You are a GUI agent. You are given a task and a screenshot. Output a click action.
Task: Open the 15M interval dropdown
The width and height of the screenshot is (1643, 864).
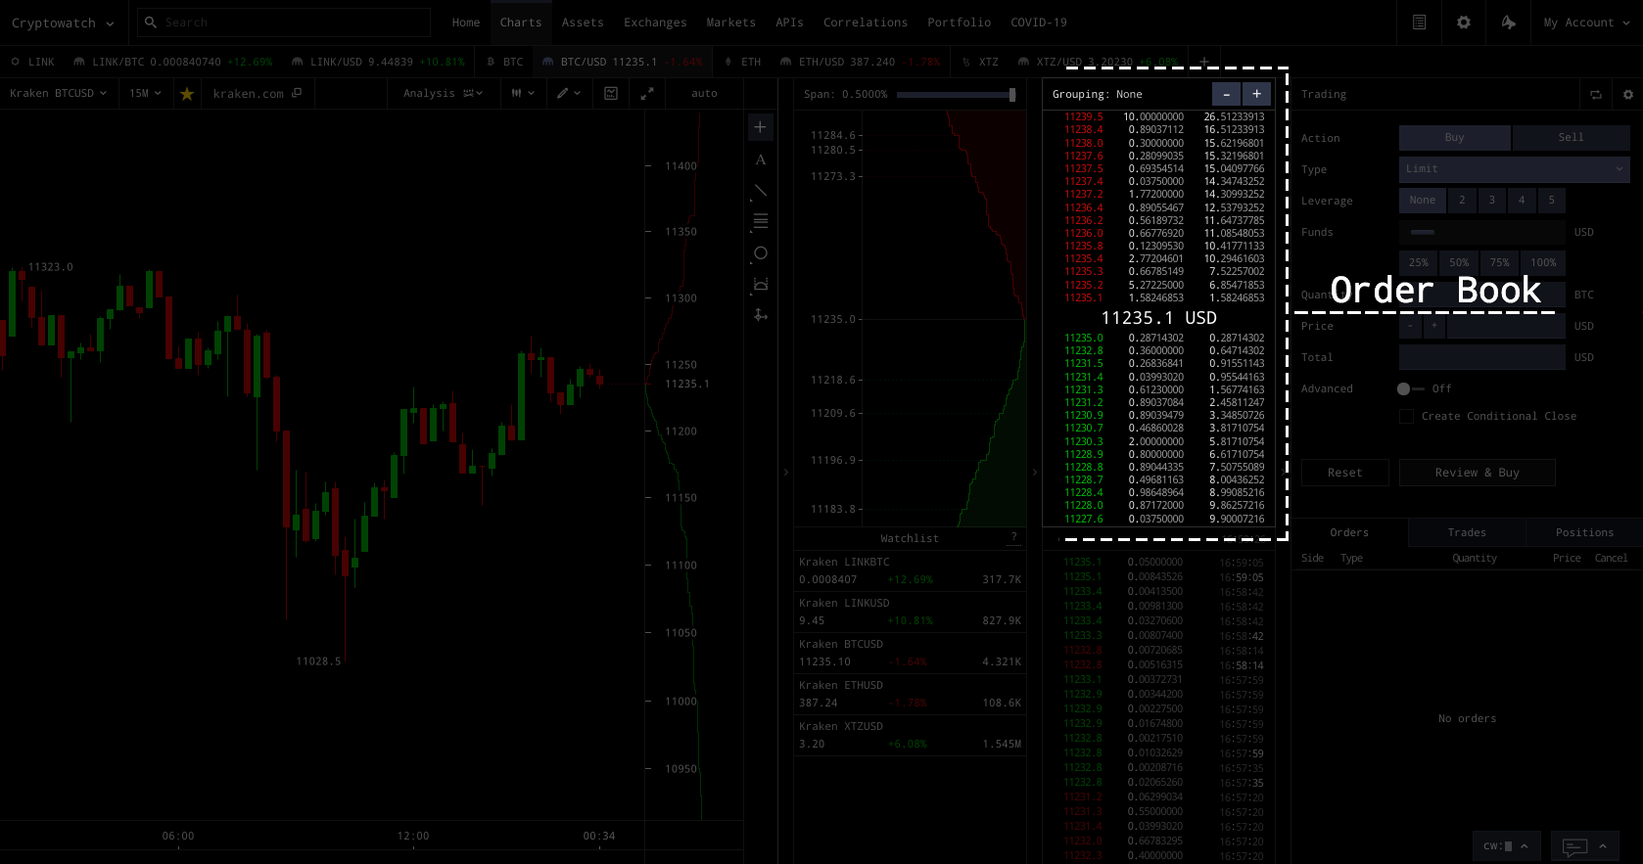145,94
